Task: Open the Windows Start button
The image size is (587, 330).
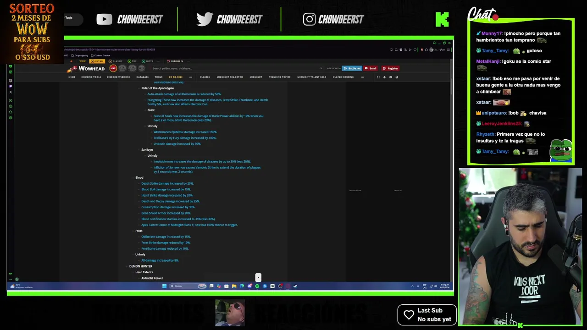Action: tap(165, 286)
